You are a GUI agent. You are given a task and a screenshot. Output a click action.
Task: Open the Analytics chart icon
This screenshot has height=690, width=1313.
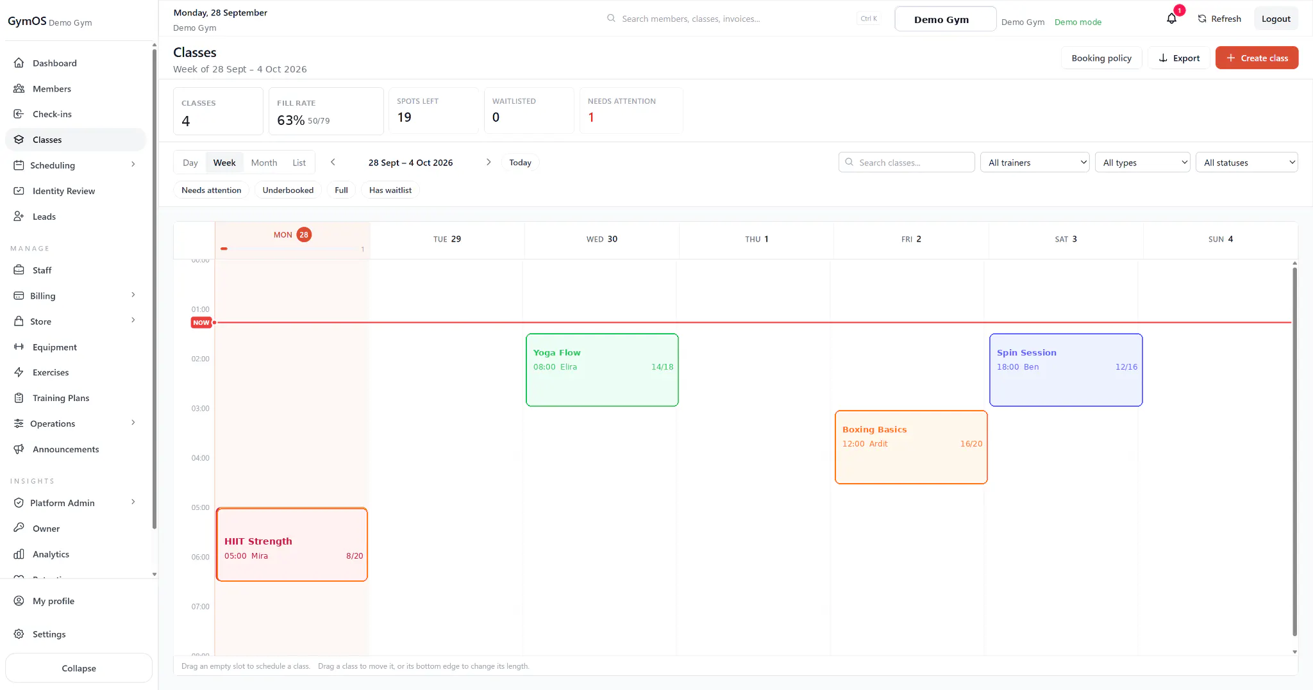(x=19, y=554)
